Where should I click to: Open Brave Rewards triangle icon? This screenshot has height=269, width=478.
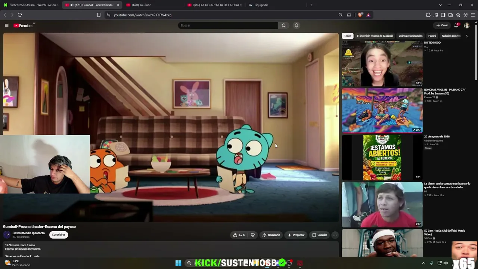click(368, 15)
